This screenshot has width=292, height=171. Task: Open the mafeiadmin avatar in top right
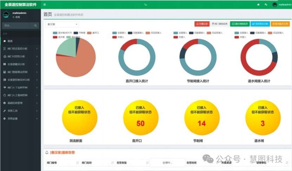pyautogui.click(x=275, y=5)
